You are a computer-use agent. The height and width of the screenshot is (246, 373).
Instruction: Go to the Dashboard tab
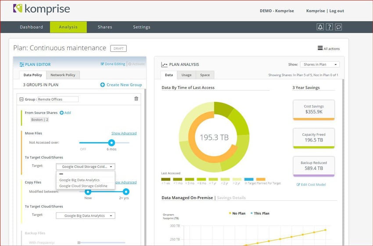(x=32, y=27)
